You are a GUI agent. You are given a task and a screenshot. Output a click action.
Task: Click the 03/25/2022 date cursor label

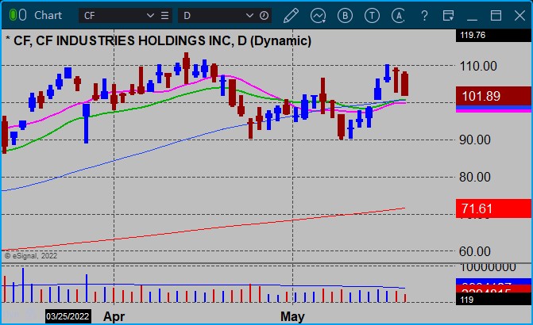(x=68, y=316)
